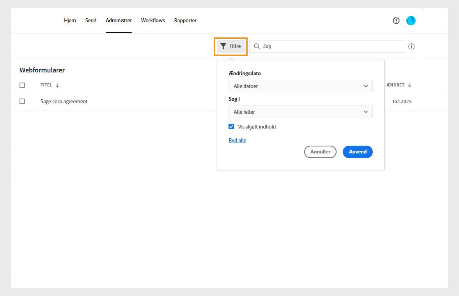Open the user profile avatar
Image resolution: width=459 pixels, height=296 pixels.
click(411, 21)
